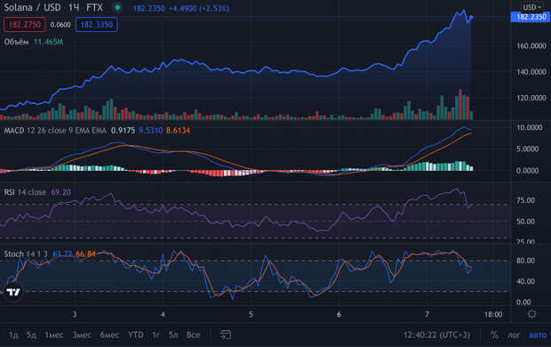Open chart settings gear icon
The image size is (551, 347).
[x=531, y=314]
